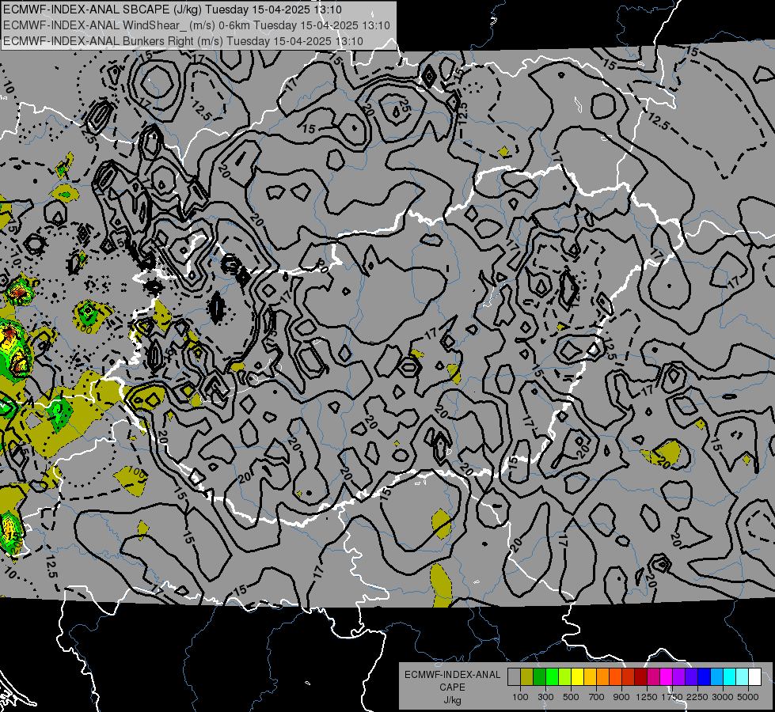Screen dimensions: 775x712
Task: Click the 1750 label under the legend
Action: click(672, 697)
